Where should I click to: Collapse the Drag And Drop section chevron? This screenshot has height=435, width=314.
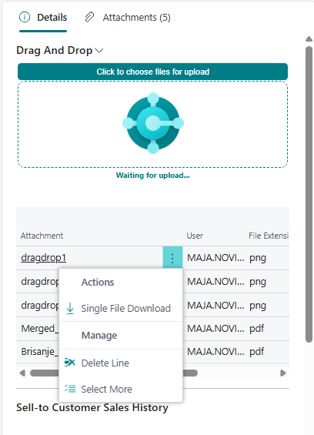click(99, 51)
